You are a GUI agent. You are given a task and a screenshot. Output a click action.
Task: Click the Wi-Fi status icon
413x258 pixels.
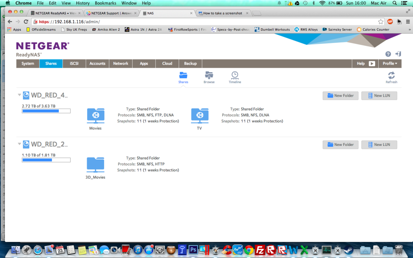click(322, 3)
